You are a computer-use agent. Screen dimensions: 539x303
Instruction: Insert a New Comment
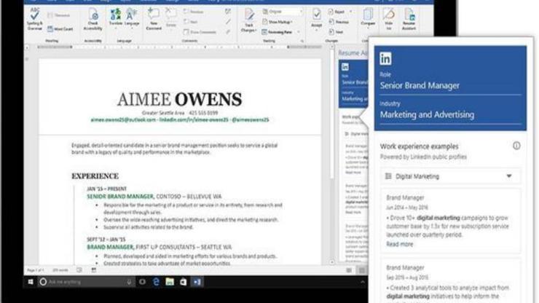click(x=154, y=17)
